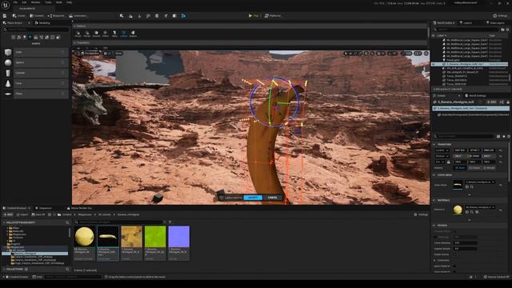
Task: Open the File menu
Action: tap(15, 2)
